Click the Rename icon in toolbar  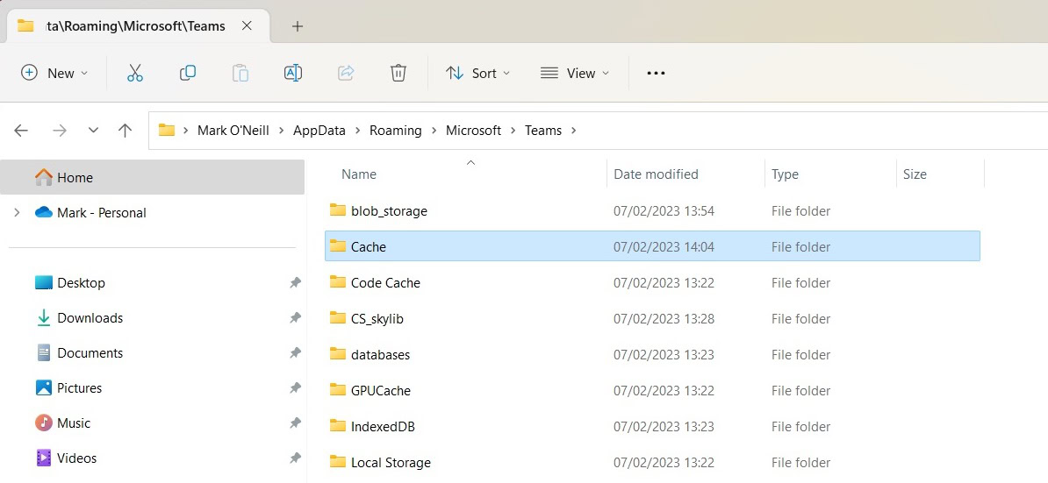point(293,74)
